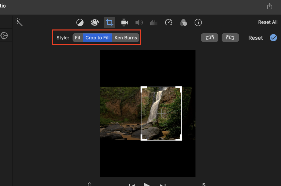Open the speed gauge controls
281x186 pixels.
(x=168, y=22)
